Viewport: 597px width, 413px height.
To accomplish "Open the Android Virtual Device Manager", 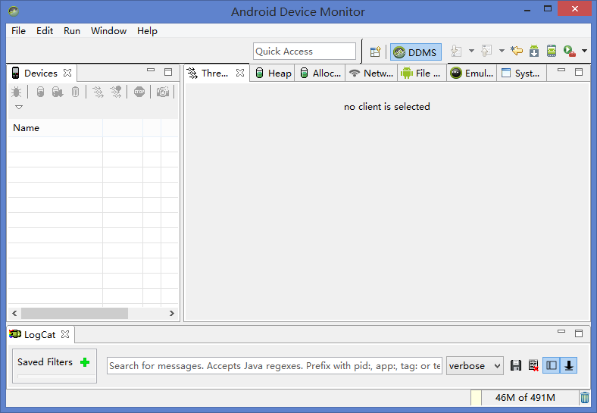I will (x=552, y=52).
